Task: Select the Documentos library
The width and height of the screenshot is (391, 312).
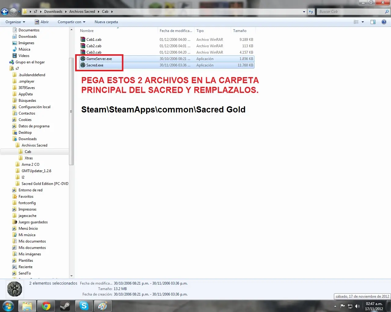Action: pos(29,30)
